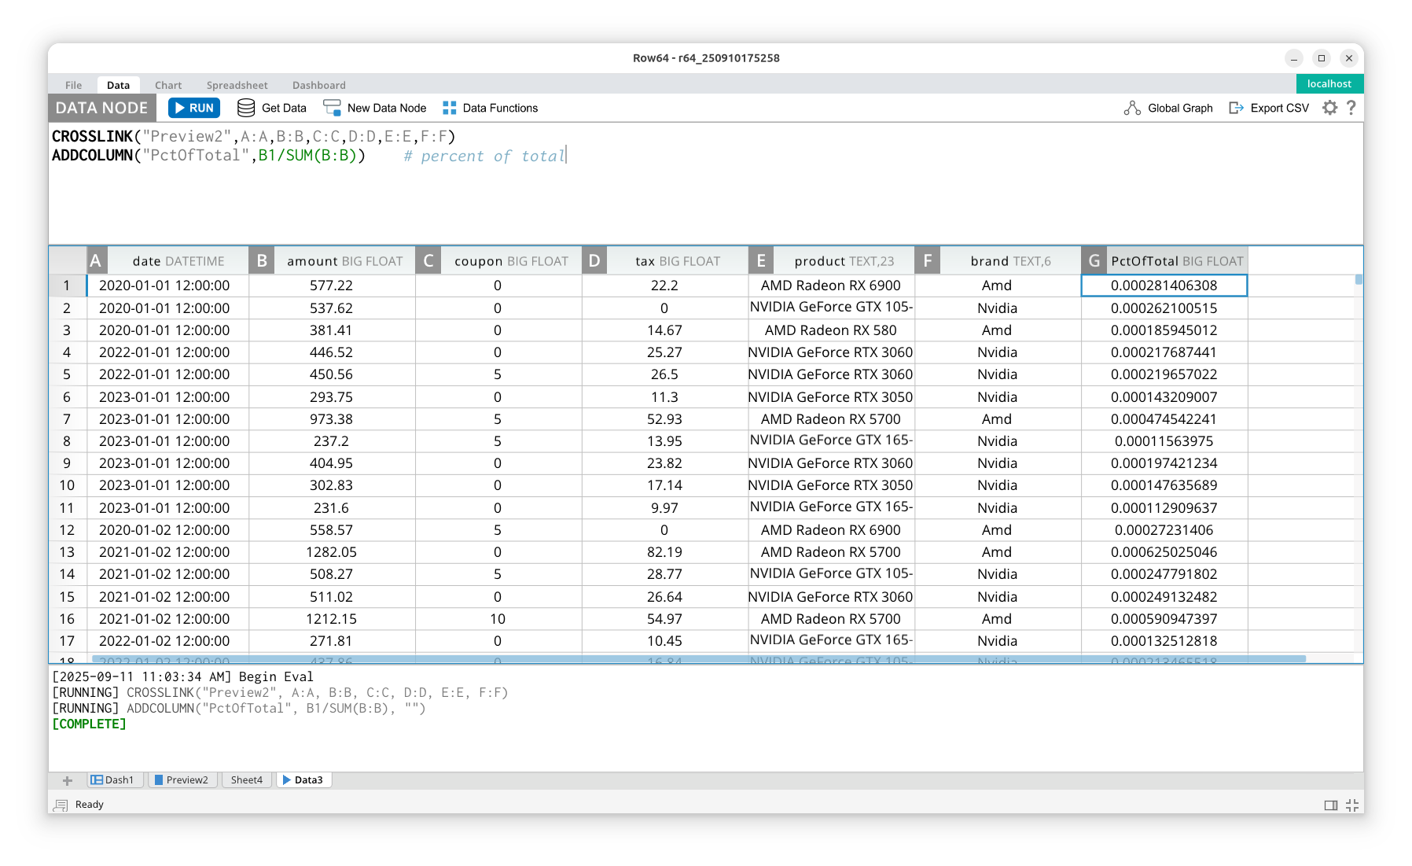Click the horizontal scrollbar under the table
This screenshot has width=1412, height=866.
[x=698, y=659]
